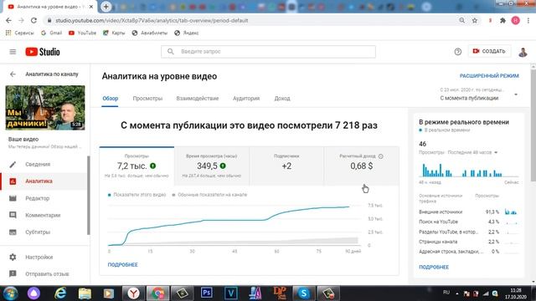
Task: Reload the page with refresh icon
Action: [x=33, y=20]
